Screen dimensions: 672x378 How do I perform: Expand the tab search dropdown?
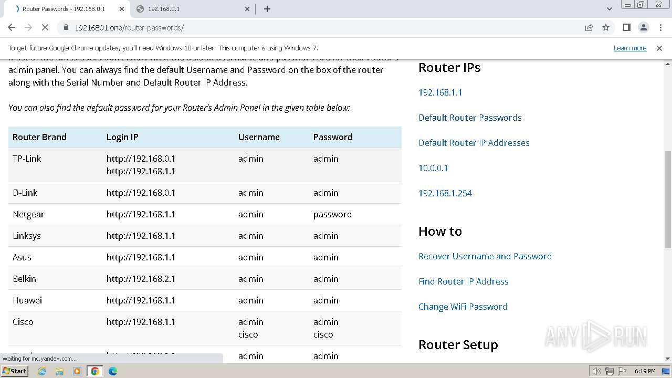610,9
